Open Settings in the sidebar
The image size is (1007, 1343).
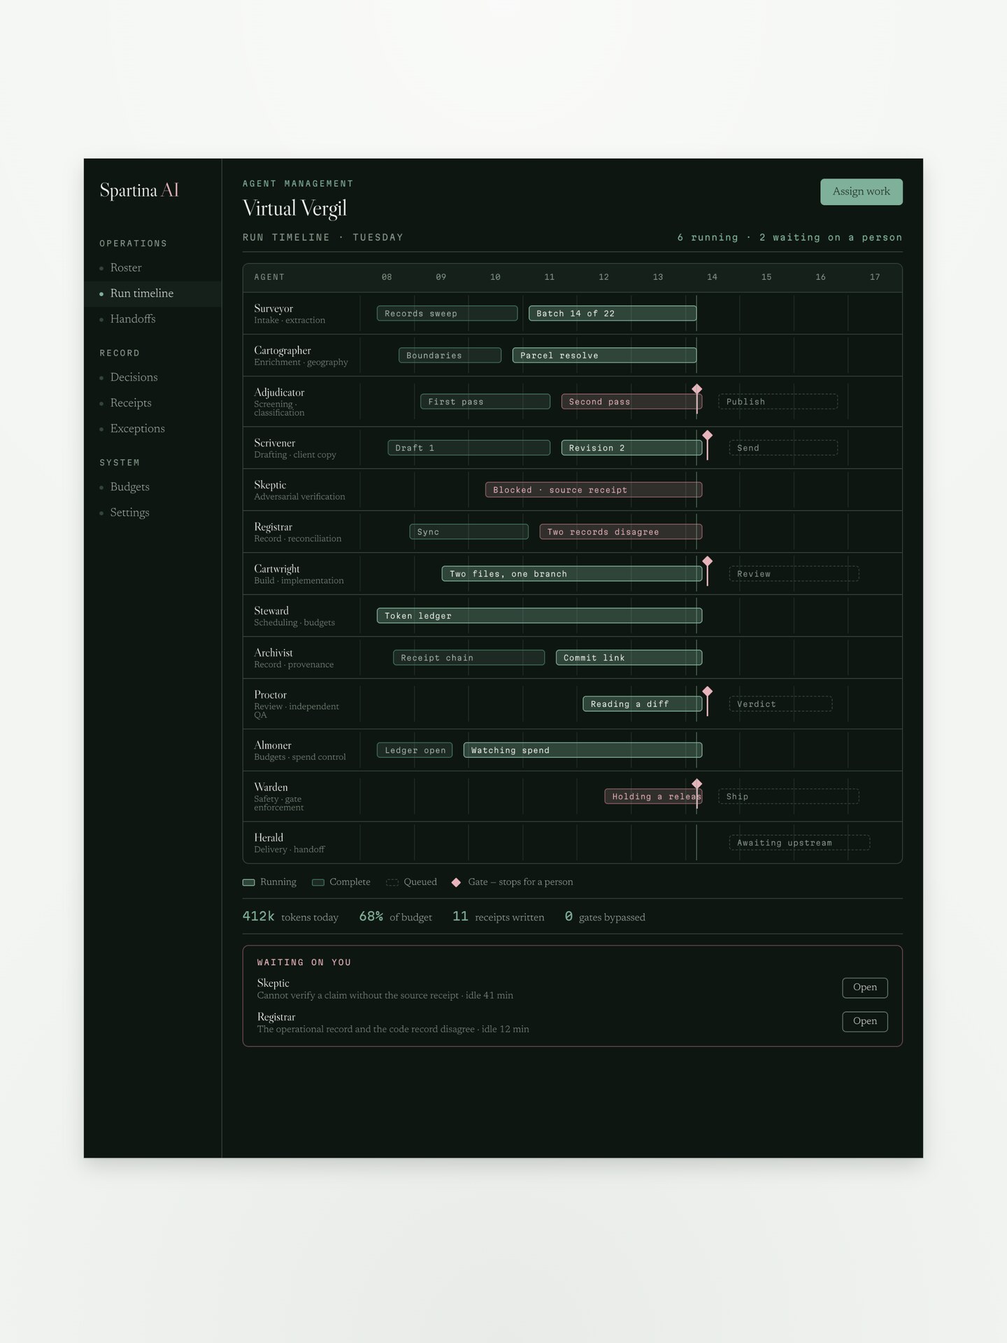coord(130,512)
